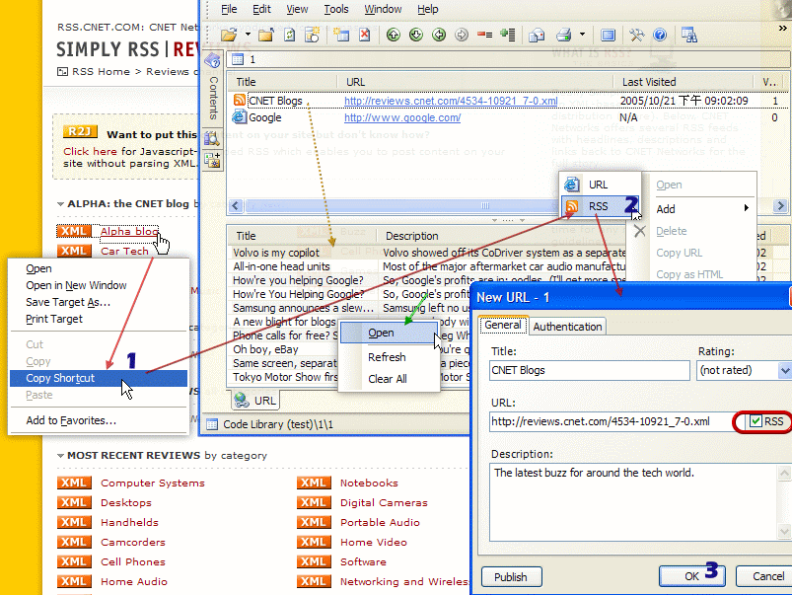
Task: Open the dropdown arrow beside the open folder icon
Action: 248,35
